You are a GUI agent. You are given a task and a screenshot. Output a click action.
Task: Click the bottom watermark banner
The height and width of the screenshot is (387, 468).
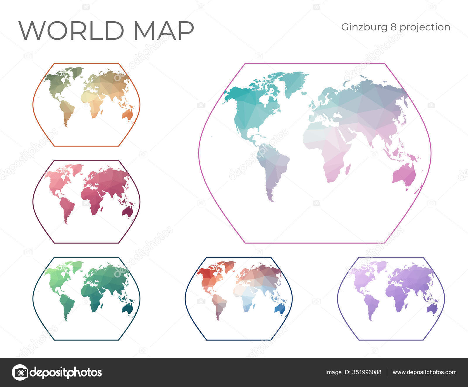coord(234,374)
